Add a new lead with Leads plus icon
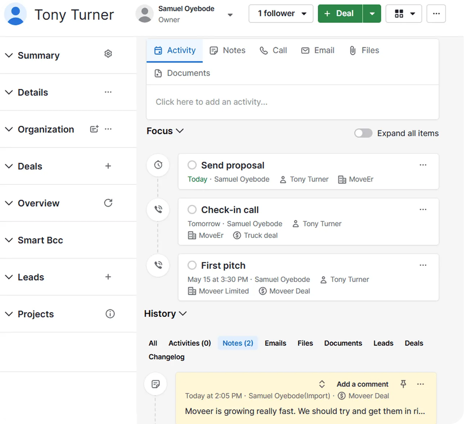This screenshot has width=464, height=424. pyautogui.click(x=108, y=277)
